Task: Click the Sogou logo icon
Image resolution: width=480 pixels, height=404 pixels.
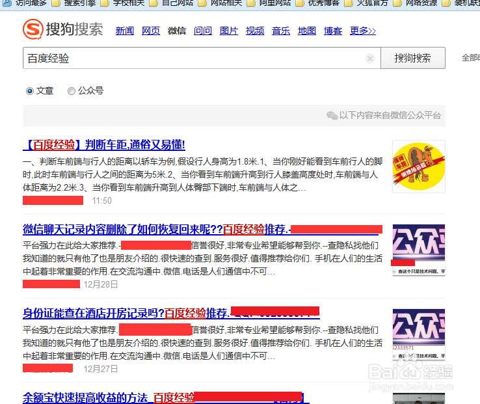Action: (33, 29)
